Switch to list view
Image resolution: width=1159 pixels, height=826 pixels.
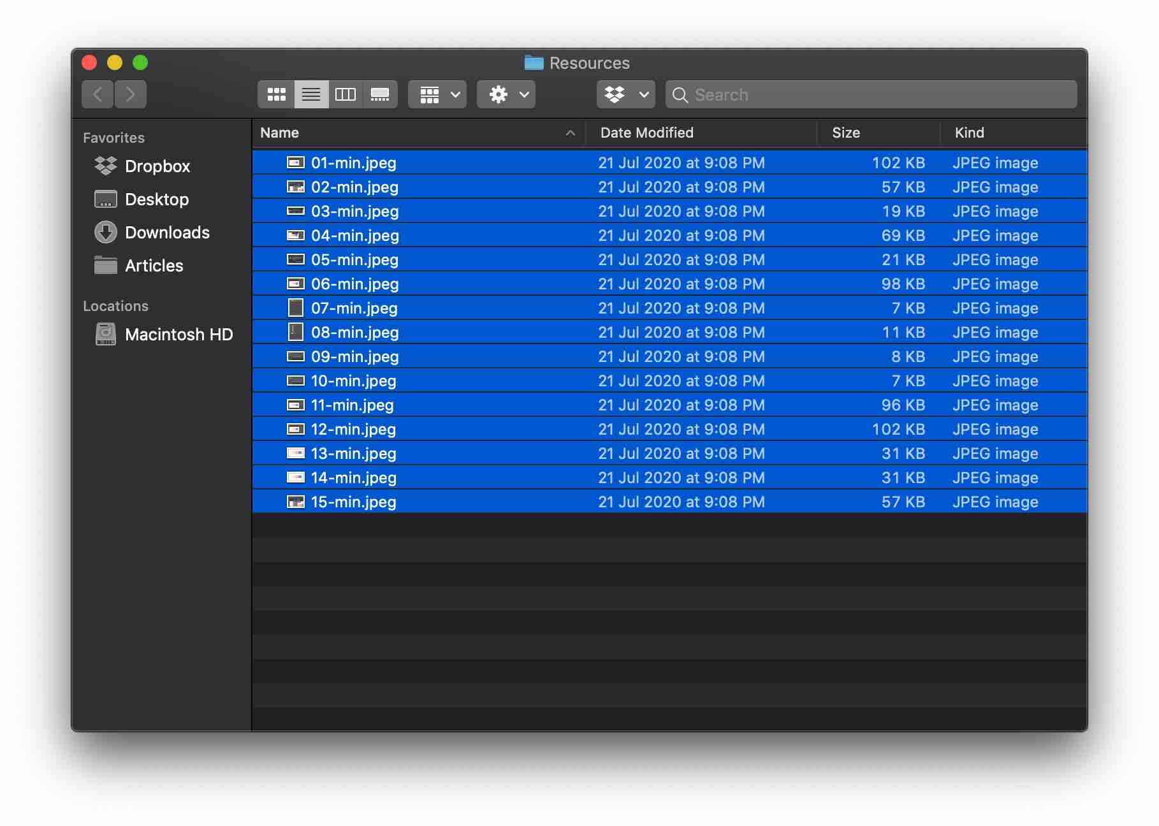[x=311, y=94]
